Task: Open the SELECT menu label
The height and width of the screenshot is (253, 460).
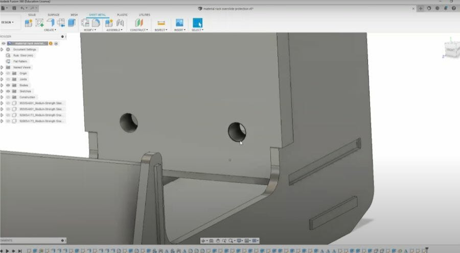Action: pos(197,30)
